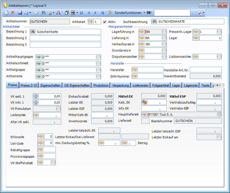
Task: Toggle the Aktiv checkbox
Action: point(105,22)
